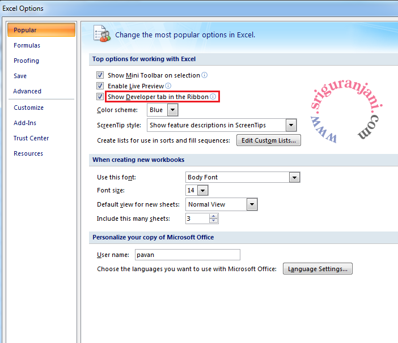Image resolution: width=398 pixels, height=343 pixels.
Task: Open the Color scheme dropdown
Action: tap(172, 110)
